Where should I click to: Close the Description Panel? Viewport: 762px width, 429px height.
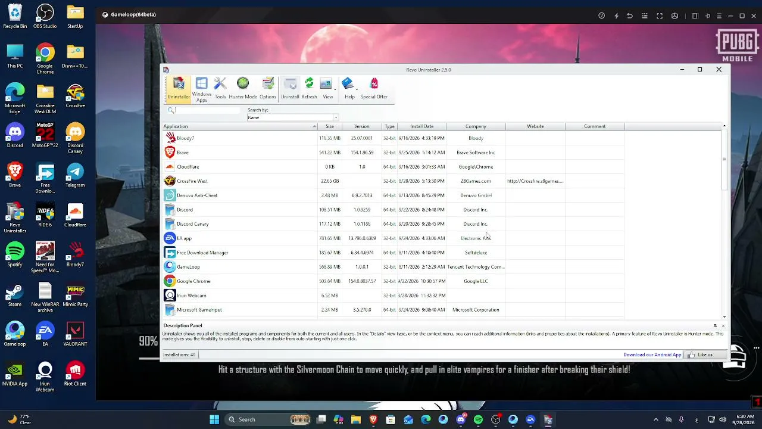coord(723,325)
